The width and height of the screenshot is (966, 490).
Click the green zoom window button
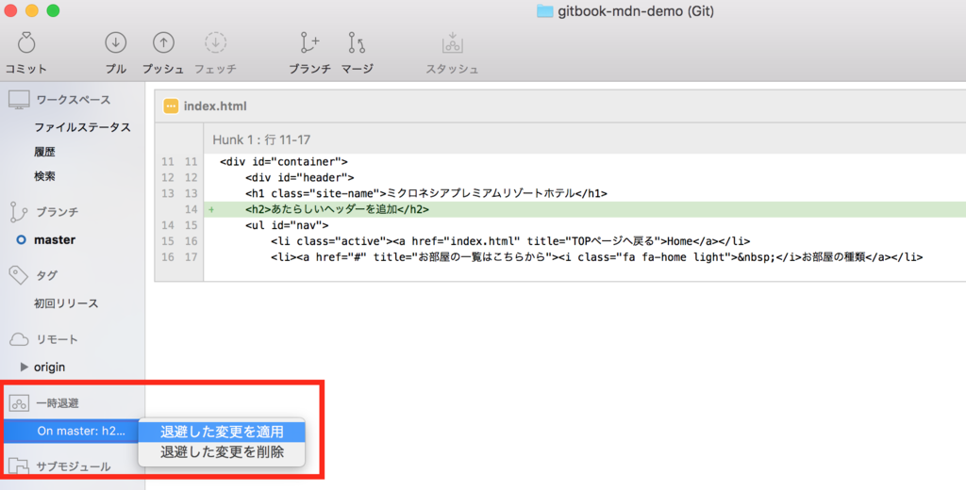[x=54, y=10]
